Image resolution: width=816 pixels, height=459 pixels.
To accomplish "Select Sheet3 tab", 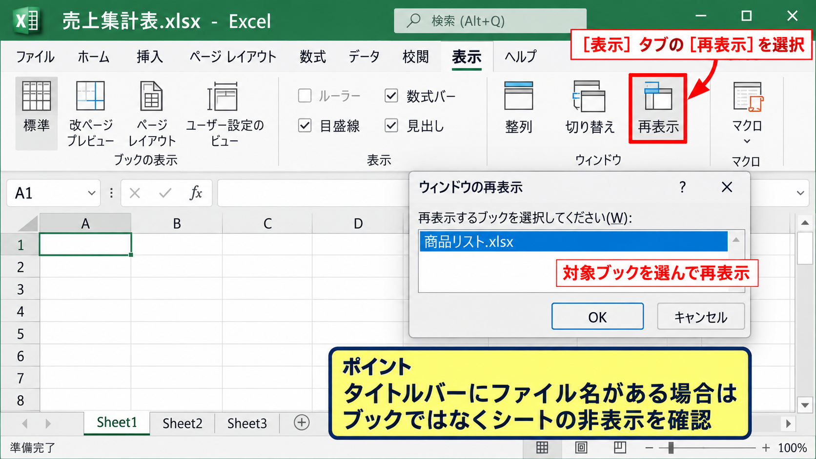I will tap(247, 423).
